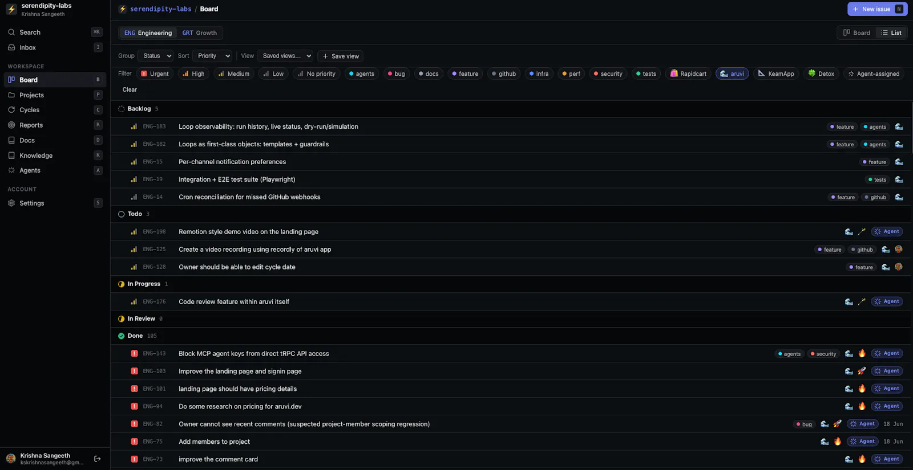Image resolution: width=913 pixels, height=470 pixels.
Task: Open the Reports page
Action: point(55,125)
